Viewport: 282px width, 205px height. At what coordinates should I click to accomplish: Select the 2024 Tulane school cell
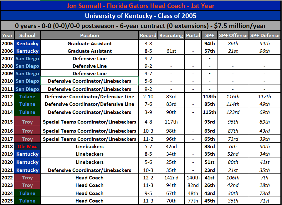click(x=27, y=193)
